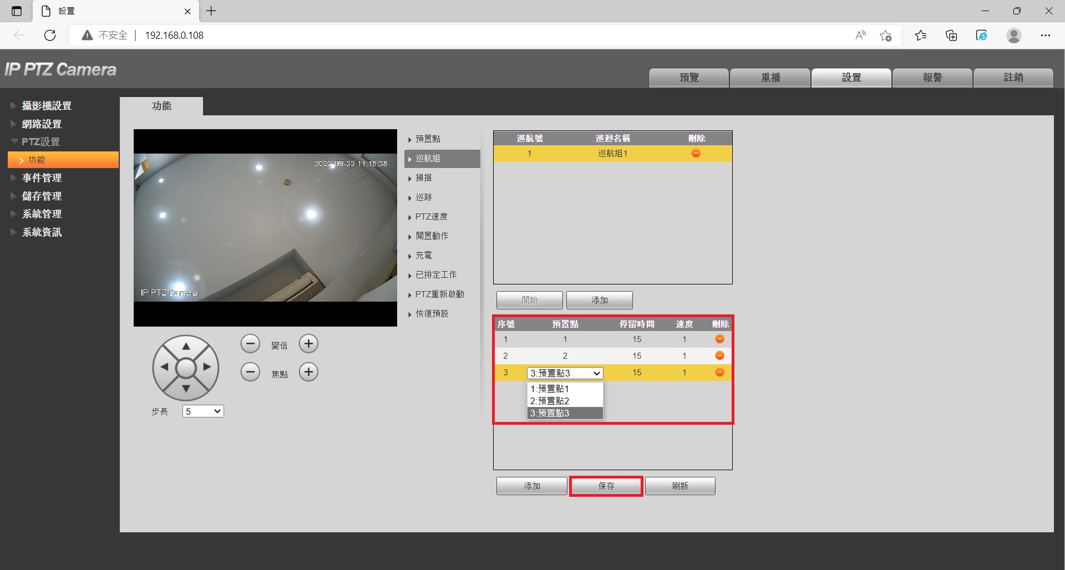Add this page to favorites
Viewport: 1065px width, 570px height.
pyautogui.click(x=886, y=35)
